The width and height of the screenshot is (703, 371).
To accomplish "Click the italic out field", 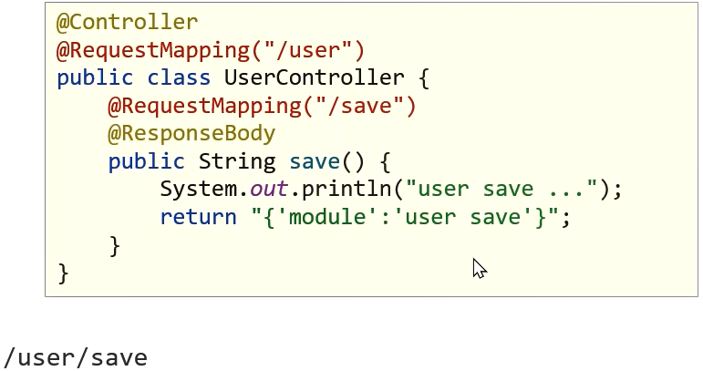I will pyautogui.click(x=269, y=189).
